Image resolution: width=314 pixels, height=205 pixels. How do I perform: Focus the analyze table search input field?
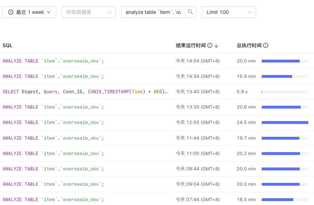(x=153, y=12)
